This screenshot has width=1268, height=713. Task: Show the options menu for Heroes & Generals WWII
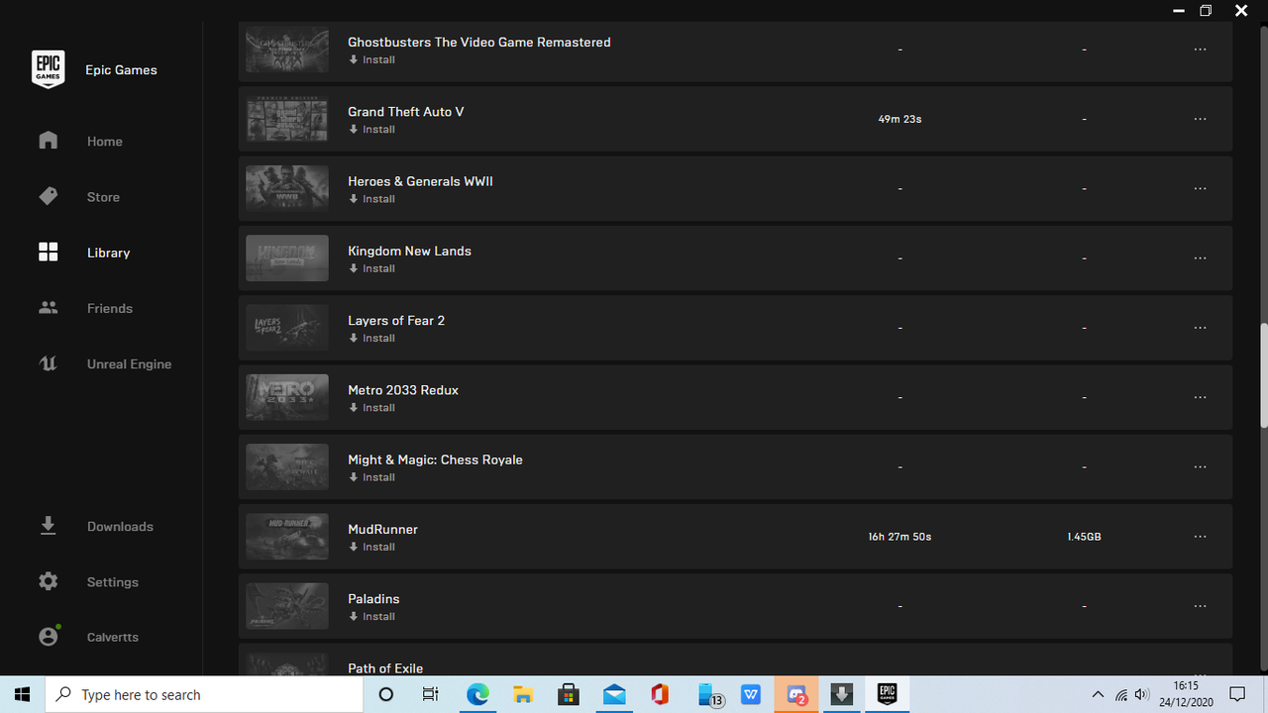click(x=1200, y=188)
